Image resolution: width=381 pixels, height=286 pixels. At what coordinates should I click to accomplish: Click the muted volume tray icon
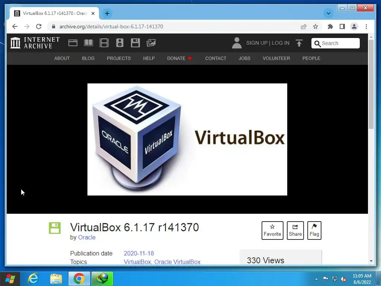343,279
